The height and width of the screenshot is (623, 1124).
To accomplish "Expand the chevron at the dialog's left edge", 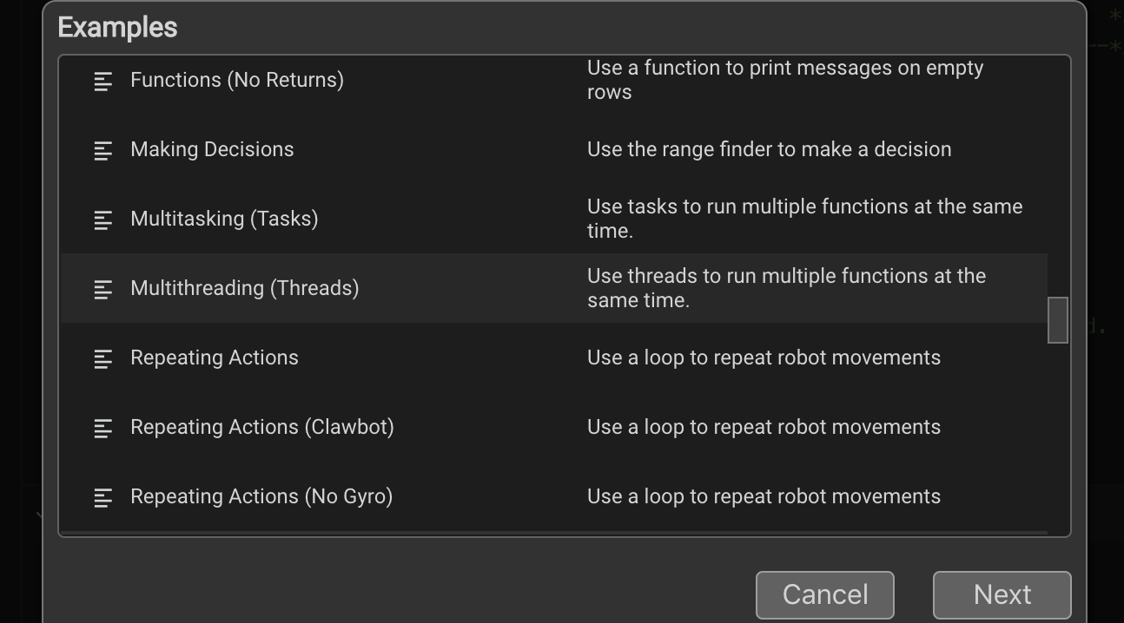I will [x=38, y=514].
